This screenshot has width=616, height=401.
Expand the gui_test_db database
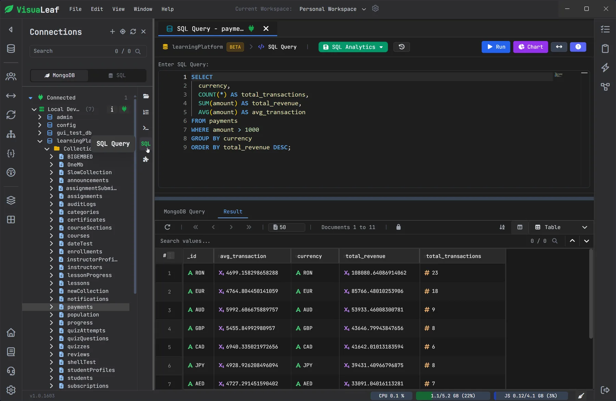pyautogui.click(x=40, y=133)
